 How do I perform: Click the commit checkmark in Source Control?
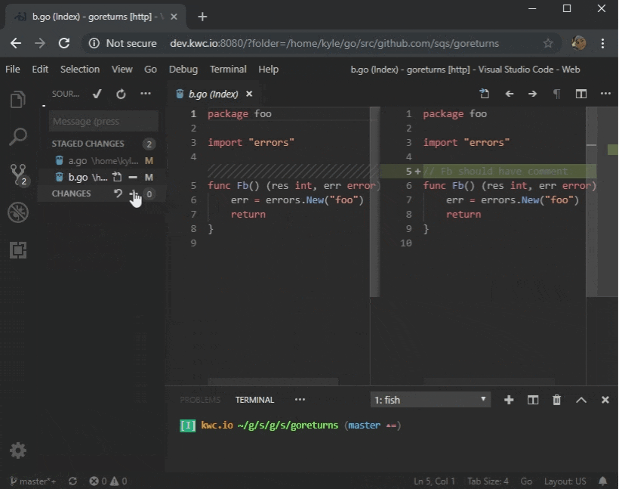pyautogui.click(x=97, y=94)
